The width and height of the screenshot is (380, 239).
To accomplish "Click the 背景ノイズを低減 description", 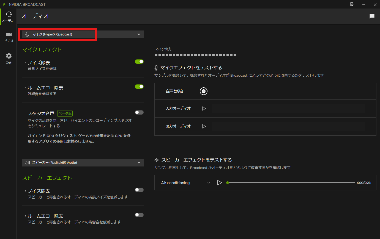I will click(x=42, y=69).
